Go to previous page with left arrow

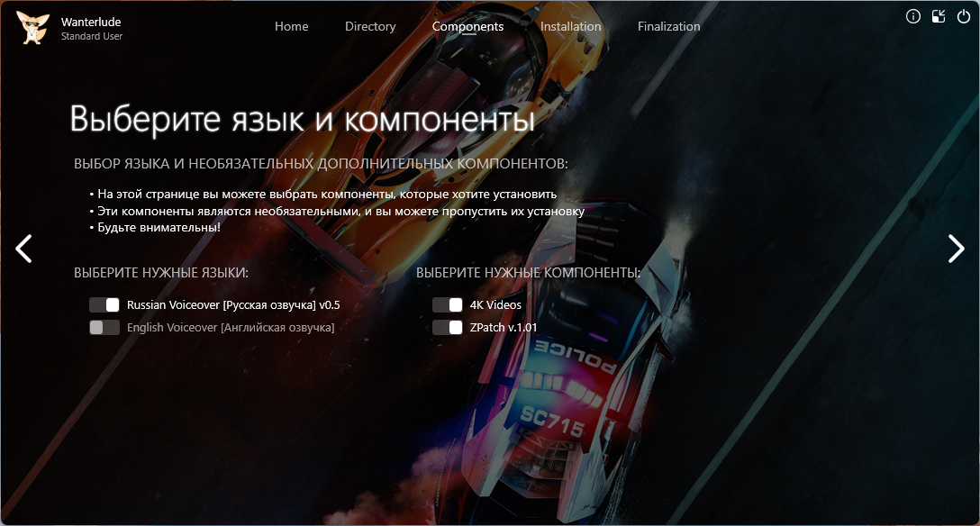tap(23, 249)
